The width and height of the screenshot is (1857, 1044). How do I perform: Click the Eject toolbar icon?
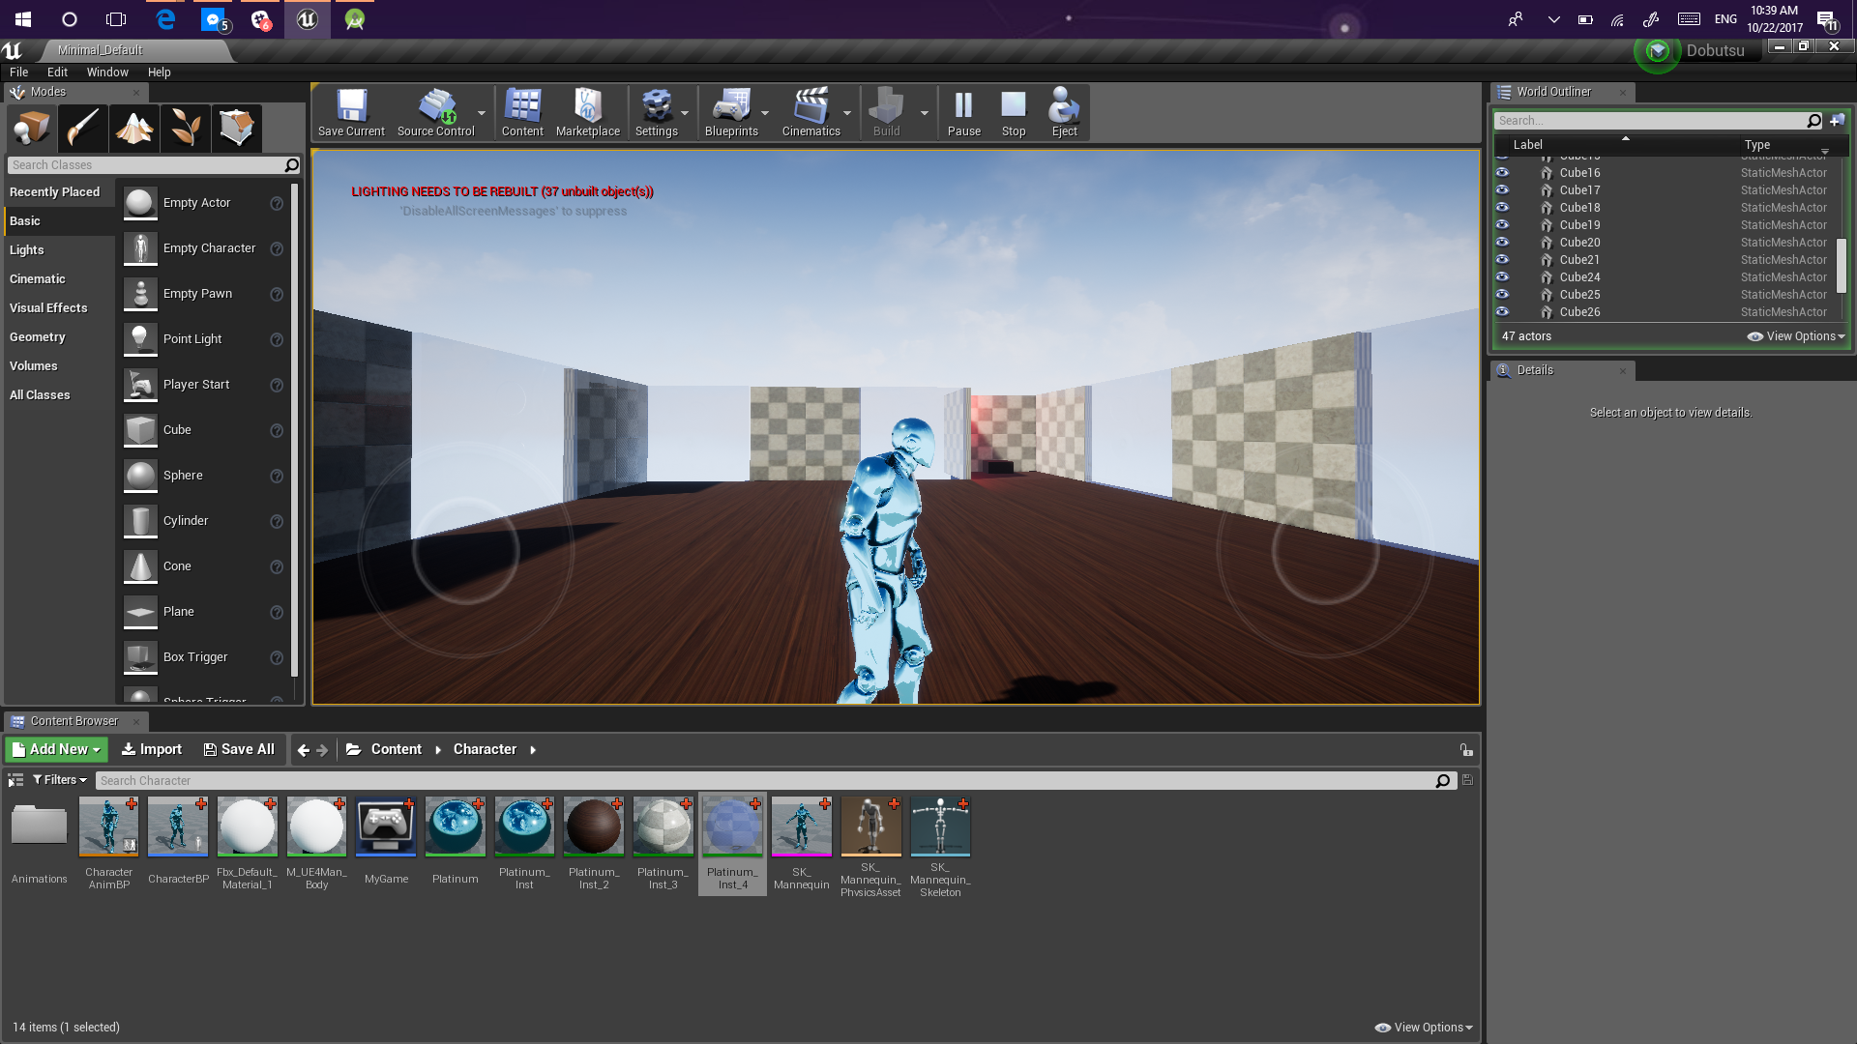(1064, 112)
